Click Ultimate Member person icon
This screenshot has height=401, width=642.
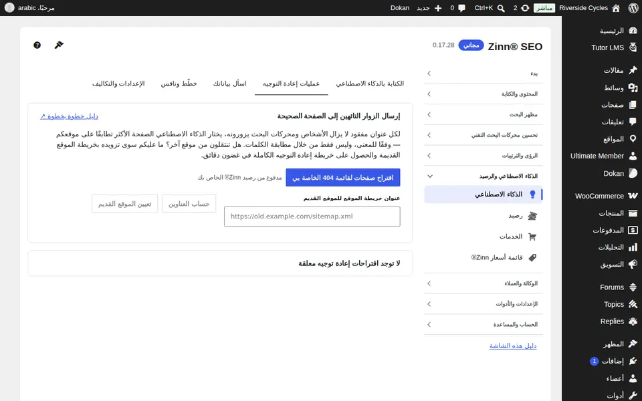pos(633,156)
